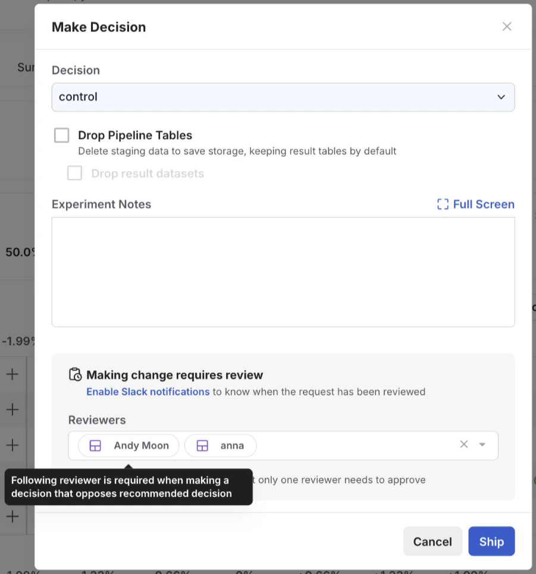Click into the Experiment Notes text area
The image size is (536, 574).
(x=283, y=272)
